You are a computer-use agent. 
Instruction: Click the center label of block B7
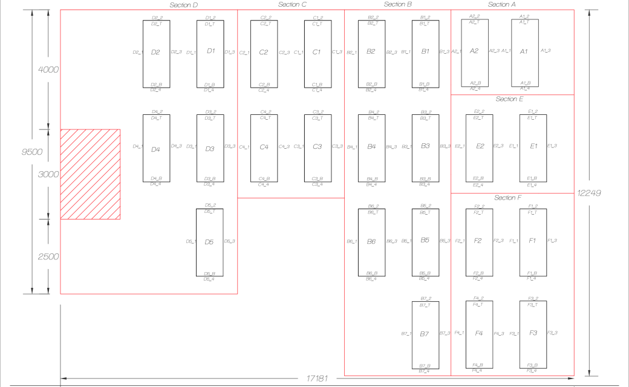coord(425,333)
